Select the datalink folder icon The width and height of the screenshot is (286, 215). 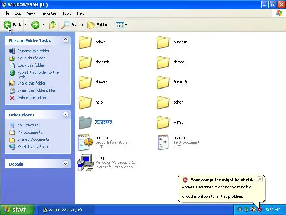(85, 62)
